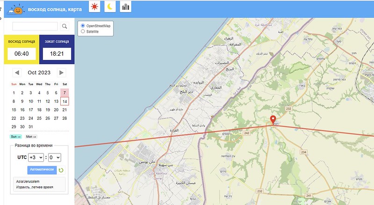Go to previous month with left arrow

17,73
